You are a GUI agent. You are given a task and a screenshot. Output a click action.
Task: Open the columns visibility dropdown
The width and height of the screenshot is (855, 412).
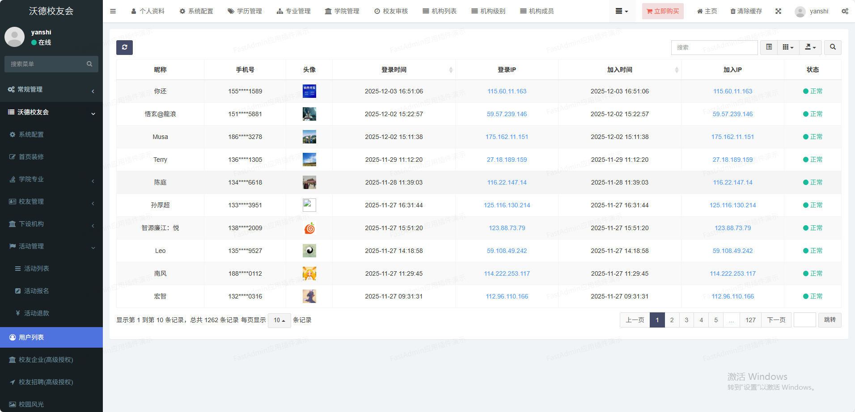[788, 47]
